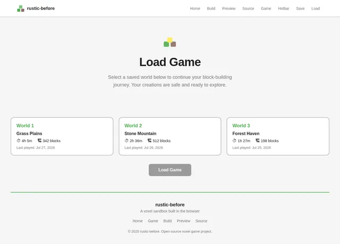
Task: Click the green World 1 heading
Action: tap(25, 126)
